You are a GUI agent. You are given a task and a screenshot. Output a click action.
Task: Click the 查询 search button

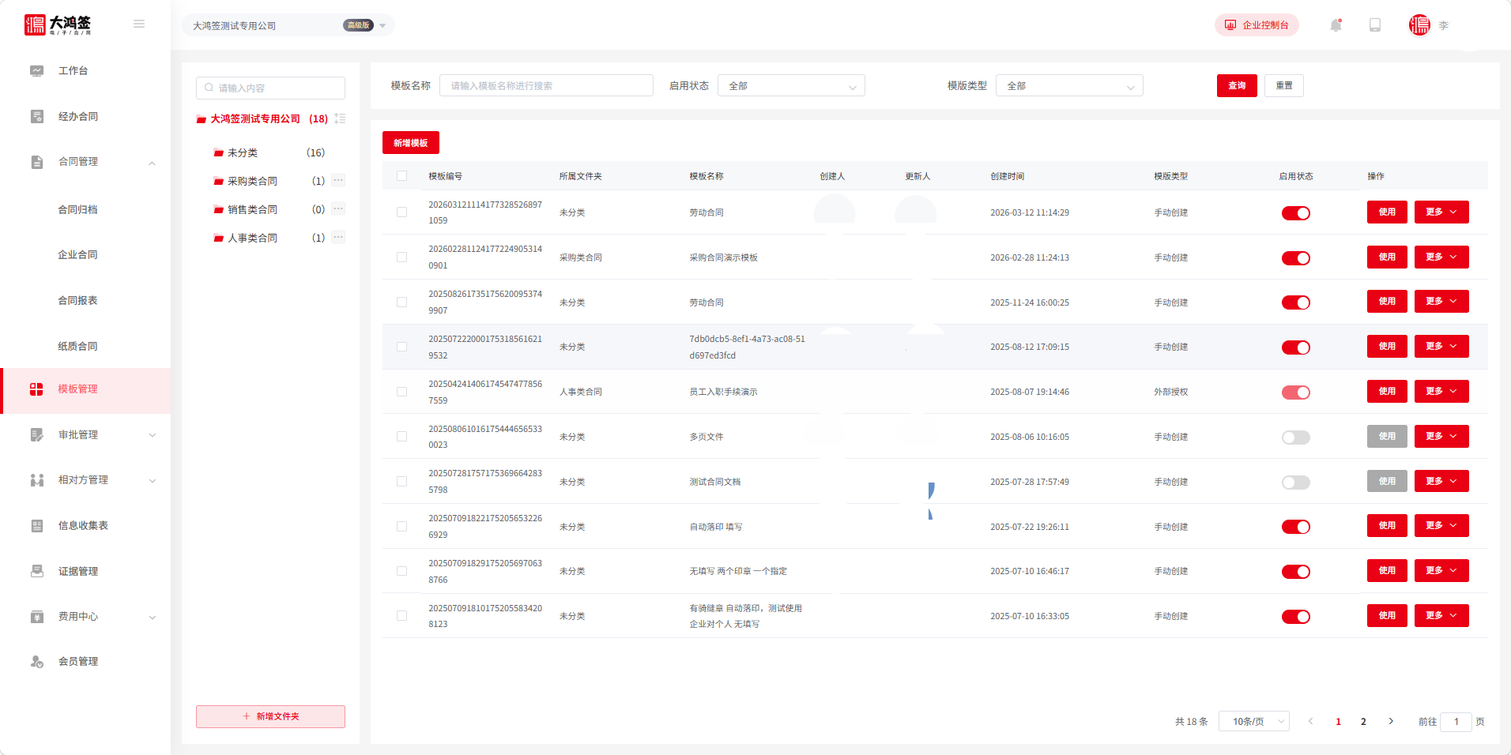click(1236, 86)
